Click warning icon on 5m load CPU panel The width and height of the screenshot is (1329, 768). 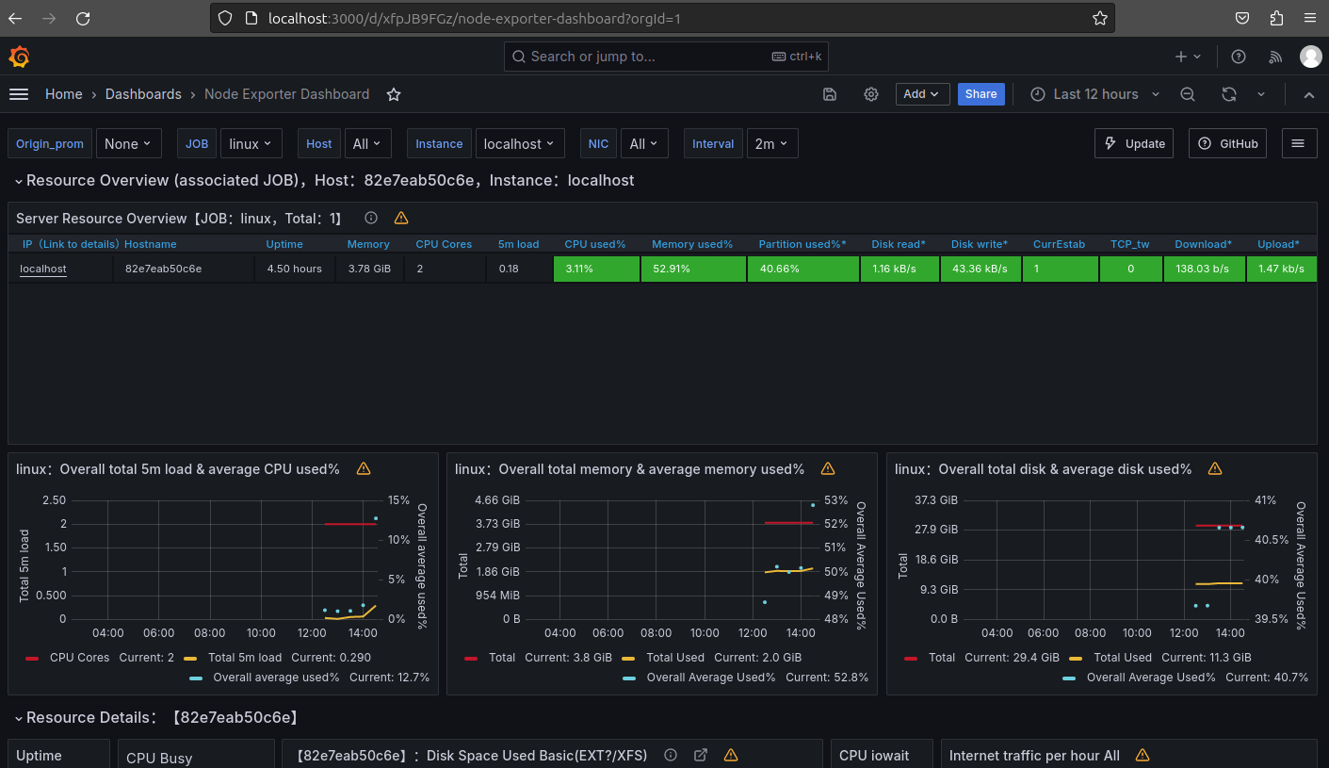pos(364,468)
